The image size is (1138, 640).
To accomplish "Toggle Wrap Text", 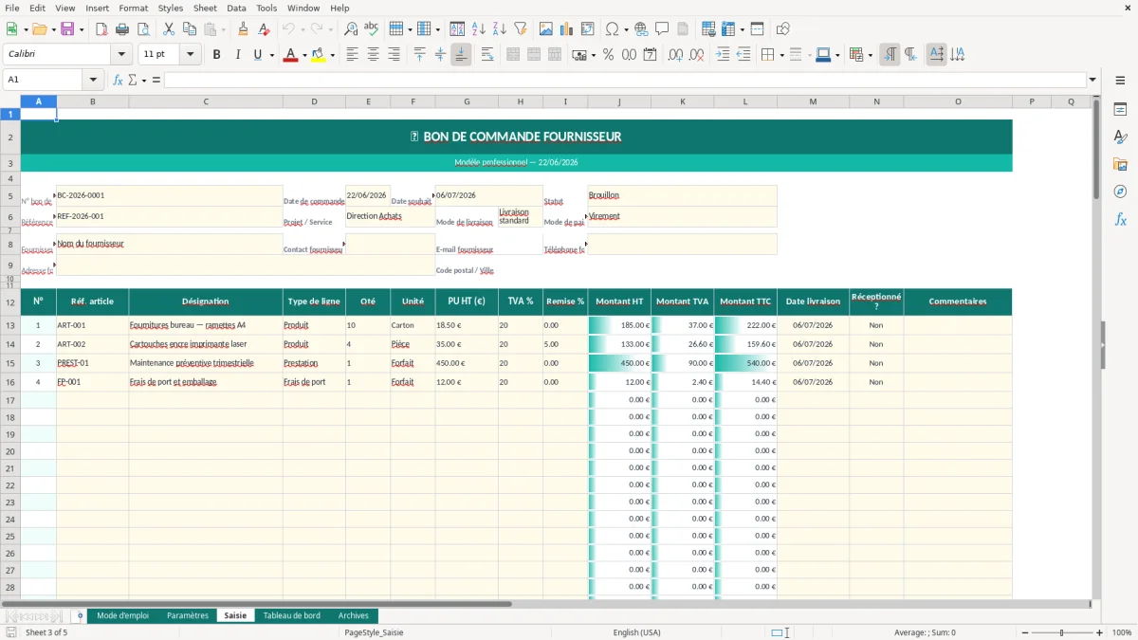I will click(486, 55).
